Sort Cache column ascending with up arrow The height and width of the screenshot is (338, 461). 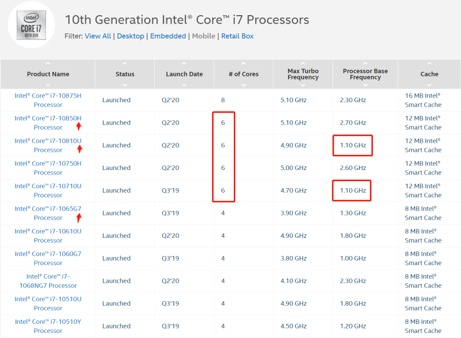pos(429,63)
